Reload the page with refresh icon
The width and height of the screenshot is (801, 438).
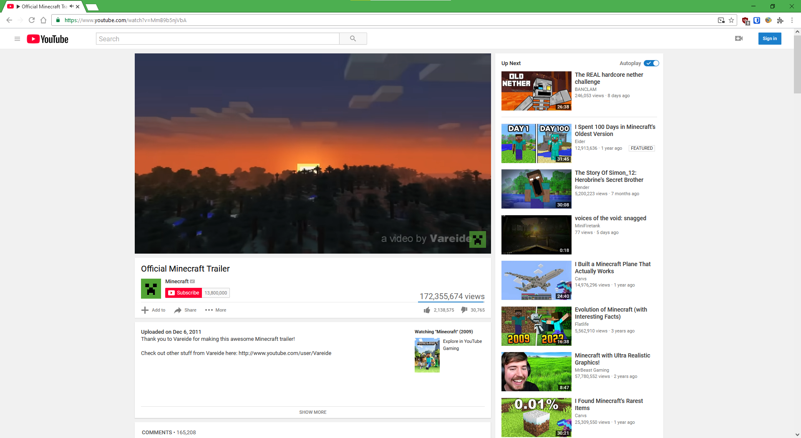click(x=32, y=20)
